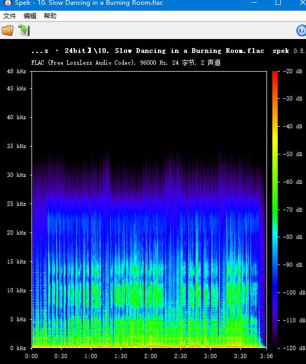The image size is (306, 364).
Task: Click the 2:00 time axis marker
Action: (151, 356)
